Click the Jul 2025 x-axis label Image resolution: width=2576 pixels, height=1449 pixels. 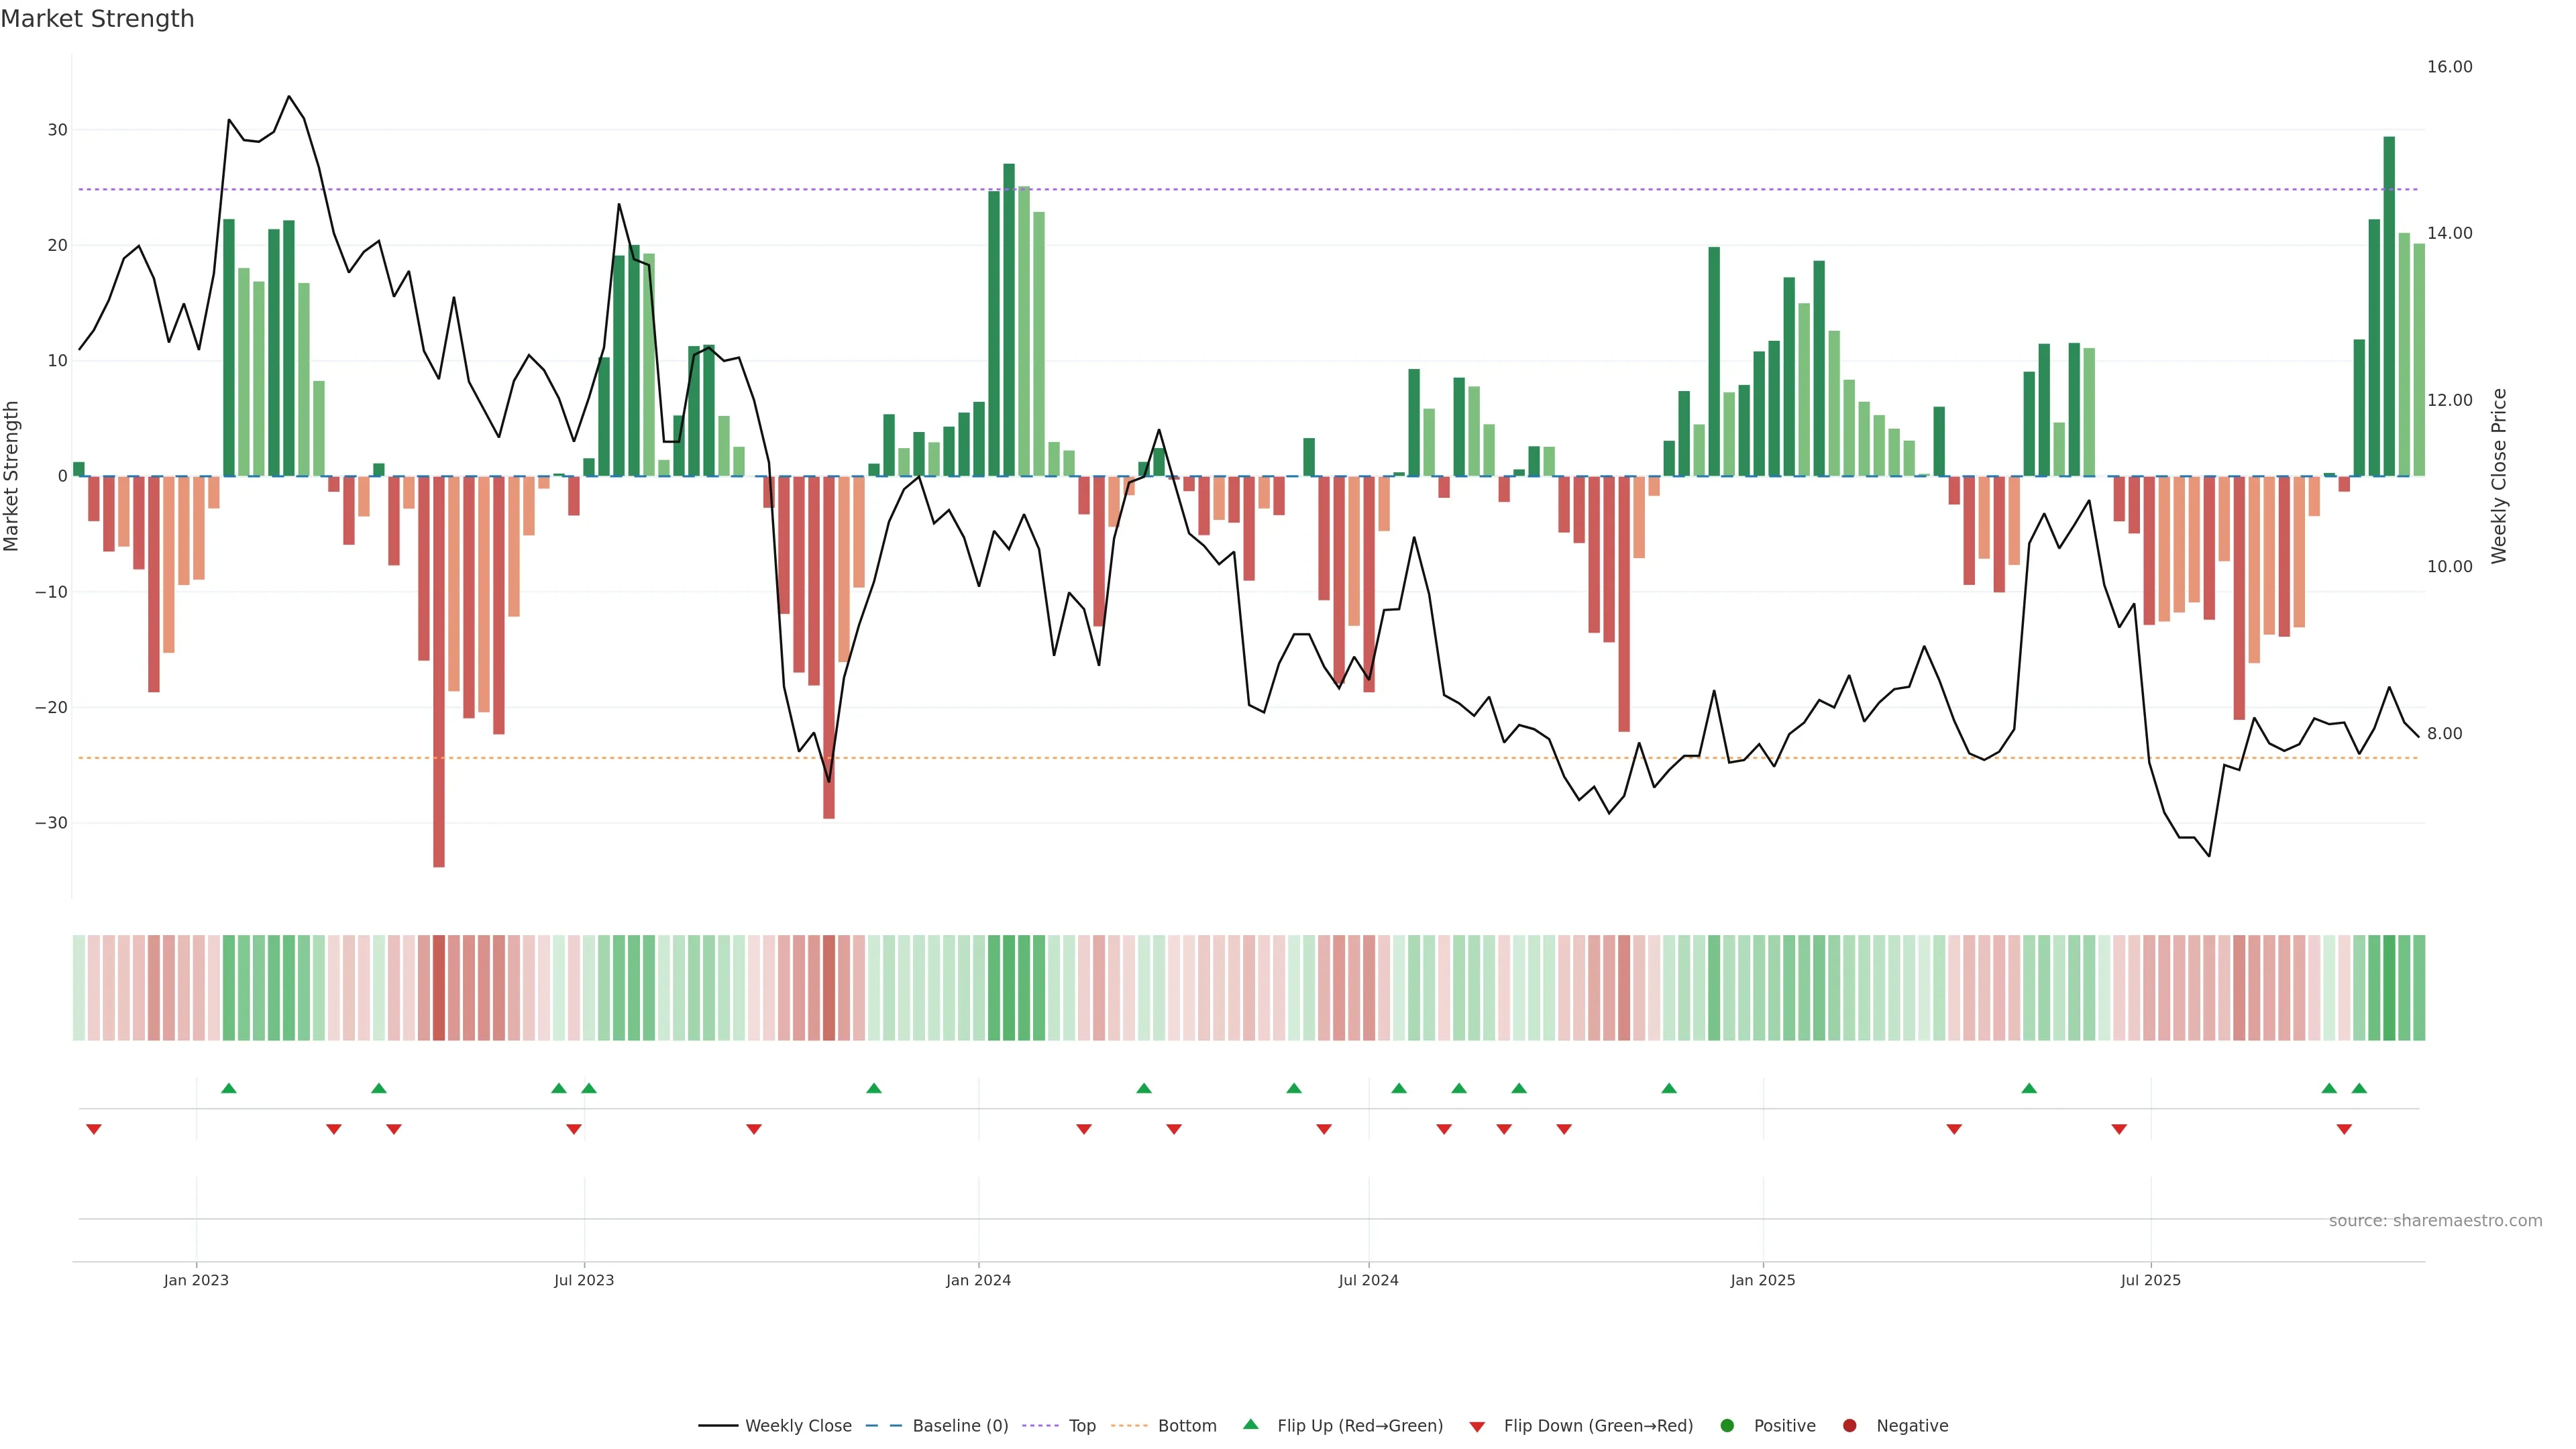[x=2150, y=1280]
